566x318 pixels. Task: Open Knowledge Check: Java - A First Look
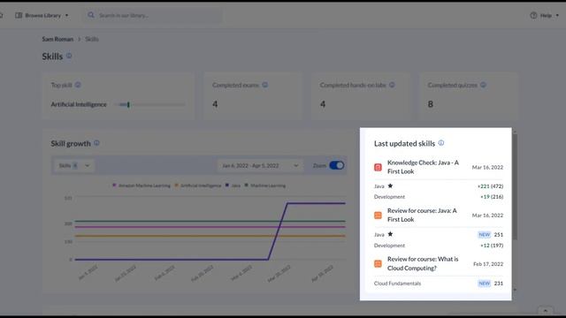[x=423, y=167]
